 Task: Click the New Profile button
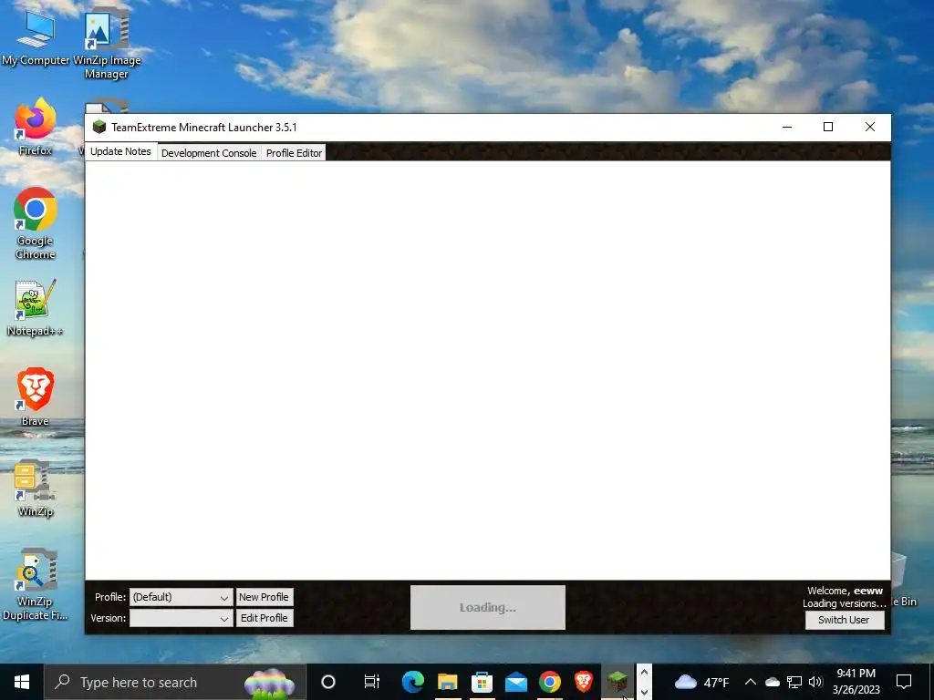coord(264,597)
